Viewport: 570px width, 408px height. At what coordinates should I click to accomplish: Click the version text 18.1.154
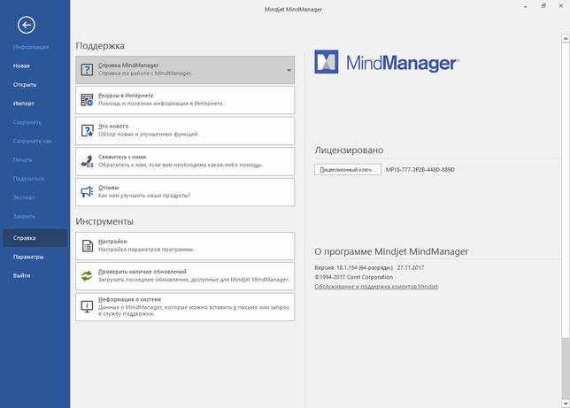354,267
